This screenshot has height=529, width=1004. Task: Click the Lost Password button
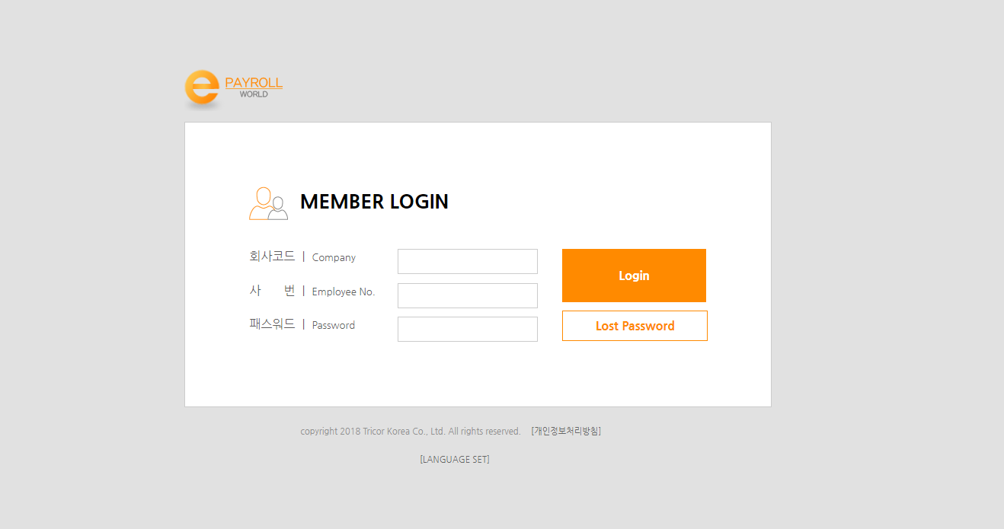[x=634, y=325]
